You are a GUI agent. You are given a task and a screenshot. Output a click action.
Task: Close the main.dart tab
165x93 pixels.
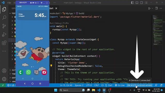[x=56, y=8]
